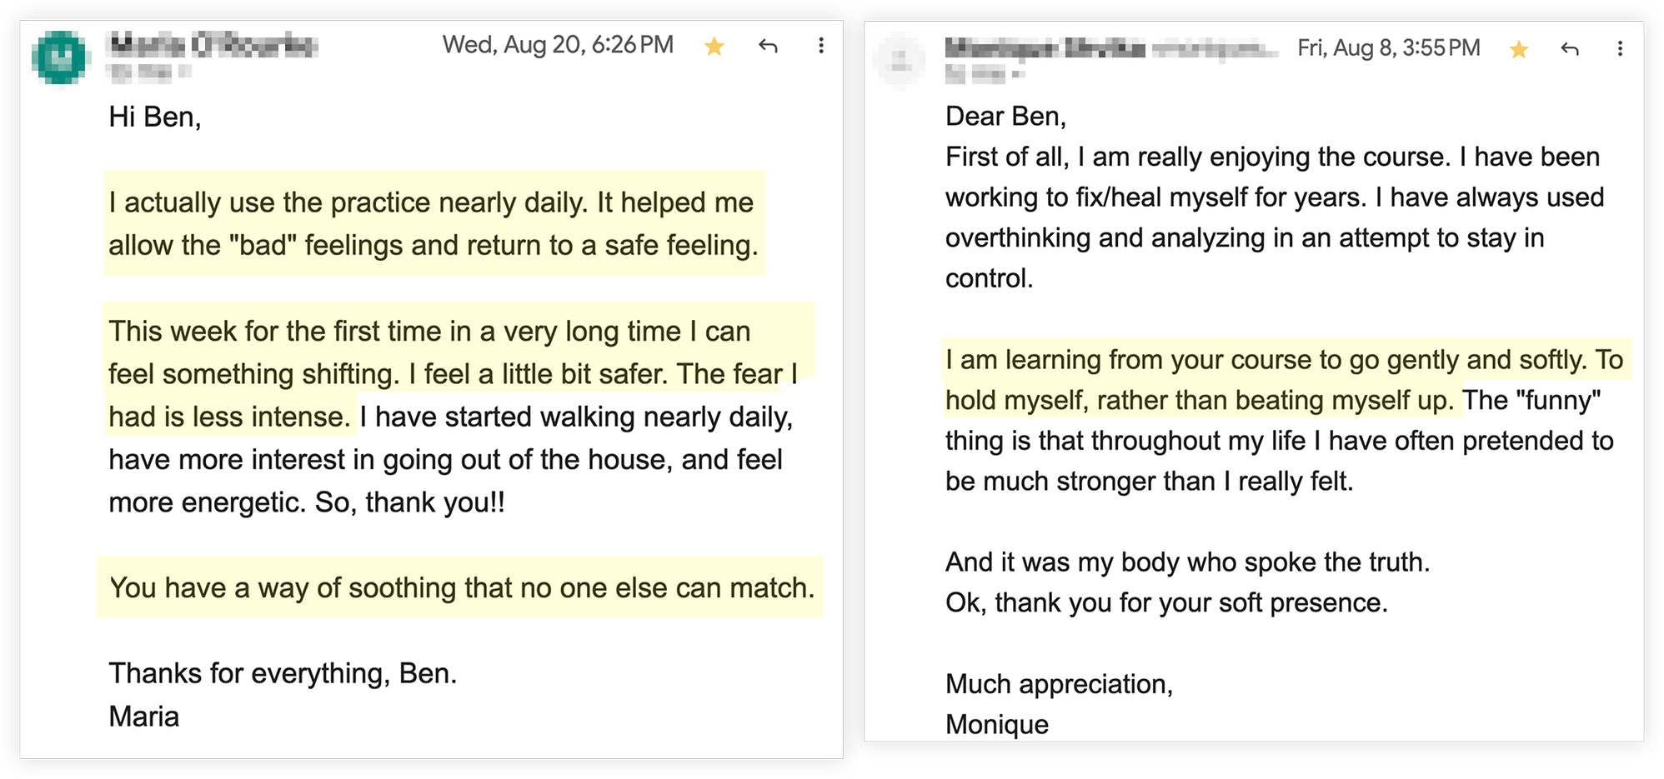Open more options menu on Maria's email
The width and height of the screenshot is (1664, 779).
tap(821, 46)
